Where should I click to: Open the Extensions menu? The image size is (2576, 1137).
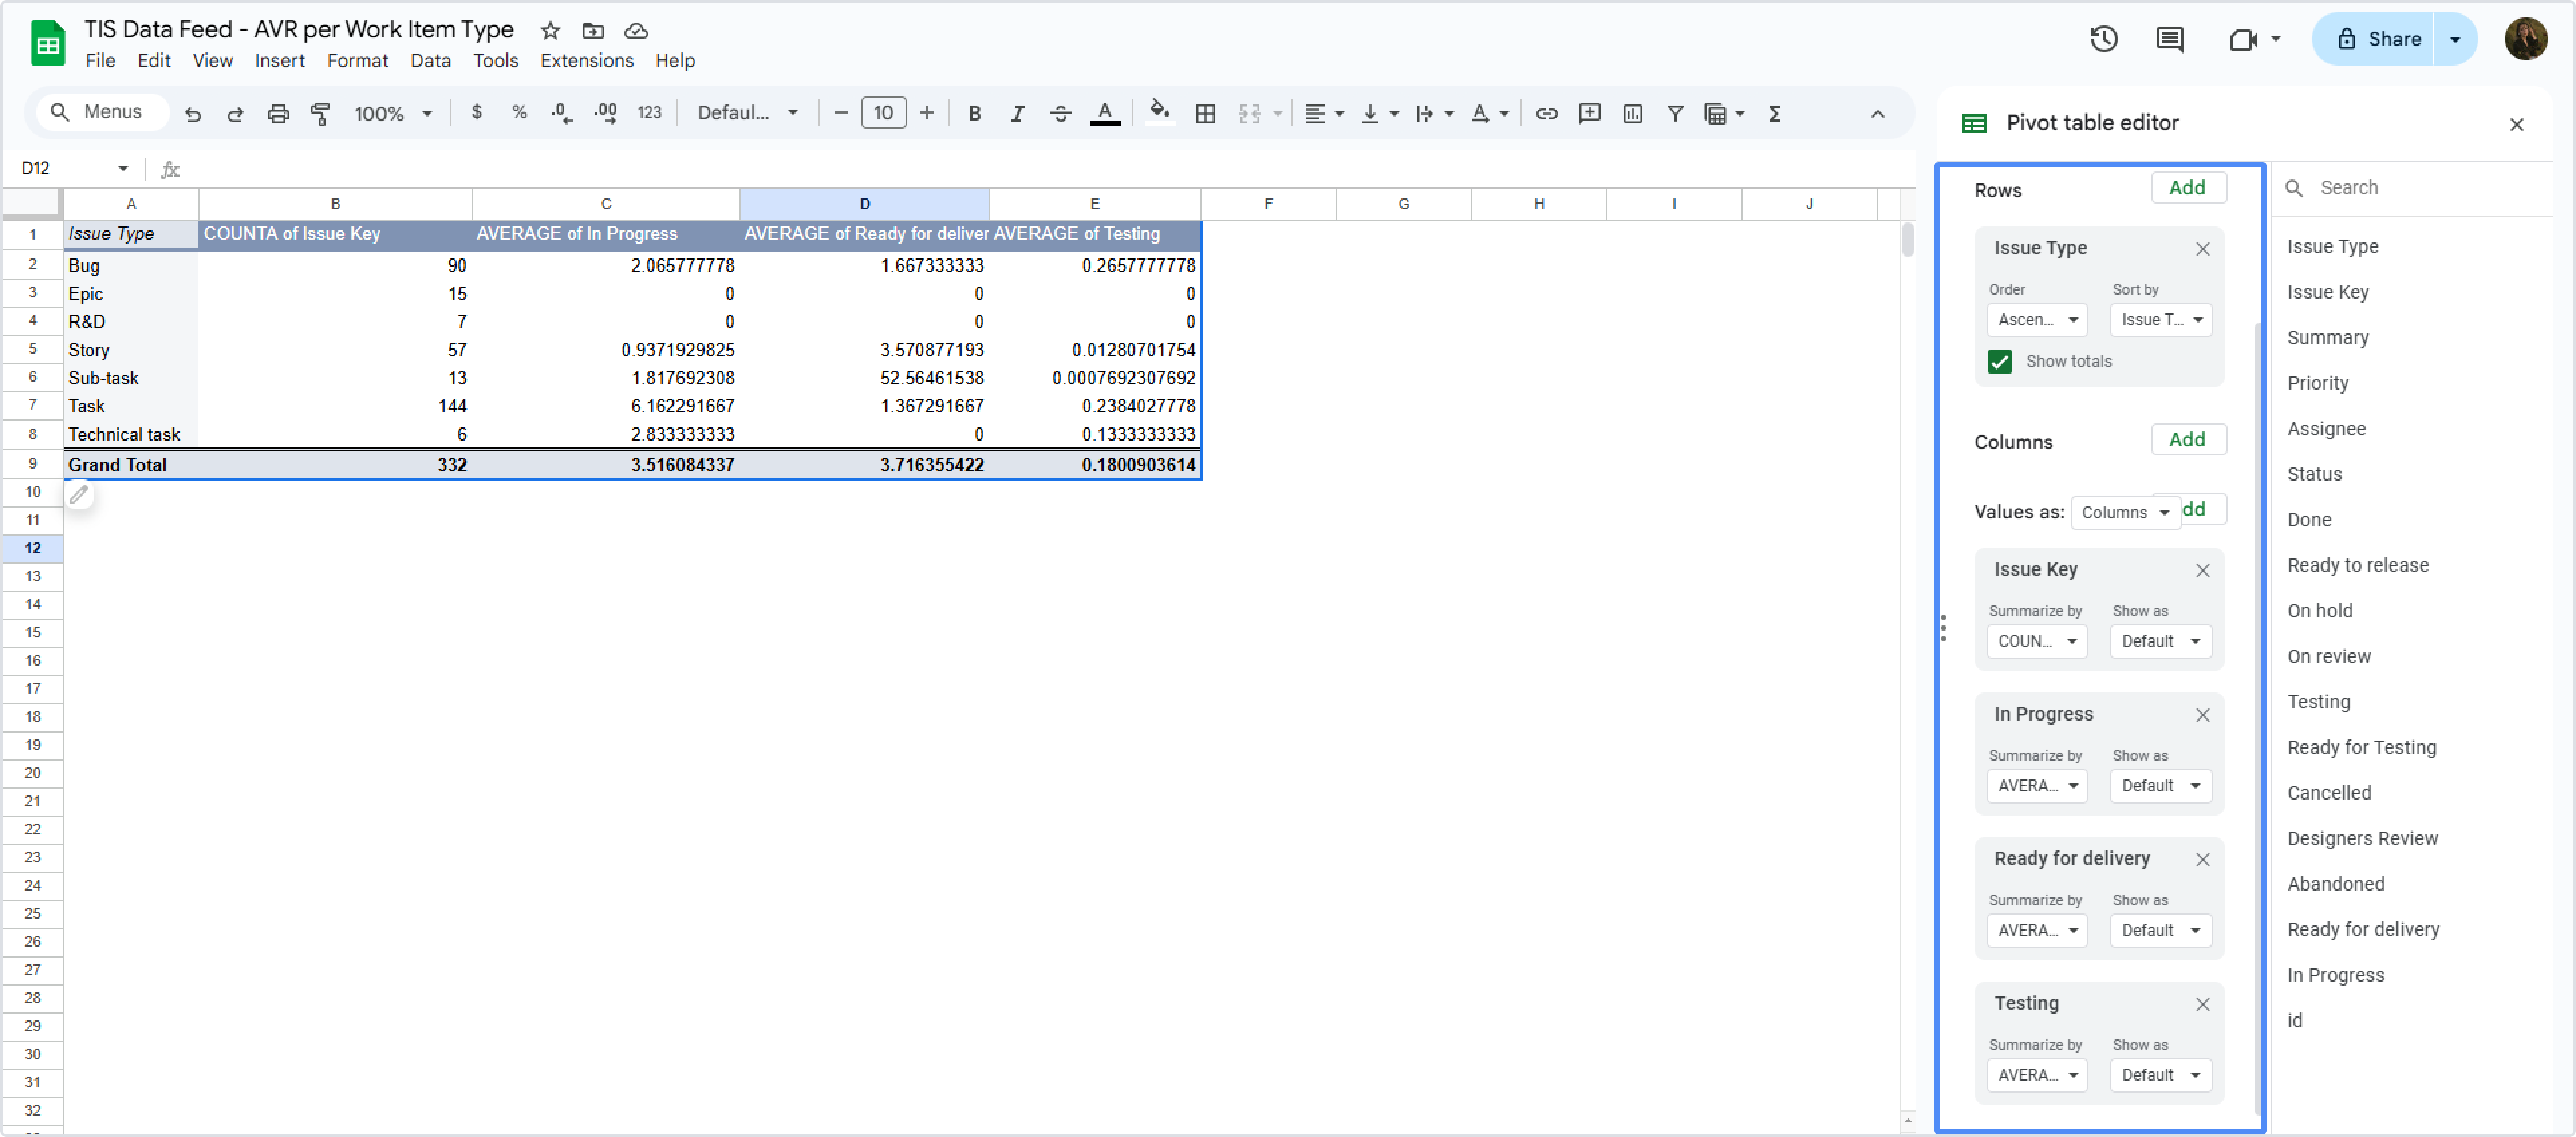[587, 60]
